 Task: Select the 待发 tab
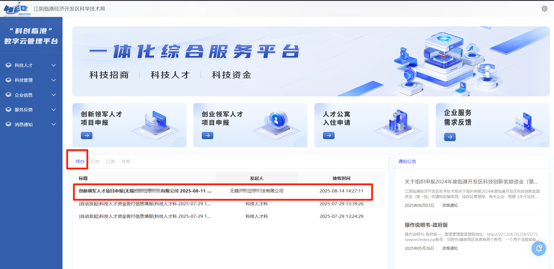click(126, 162)
